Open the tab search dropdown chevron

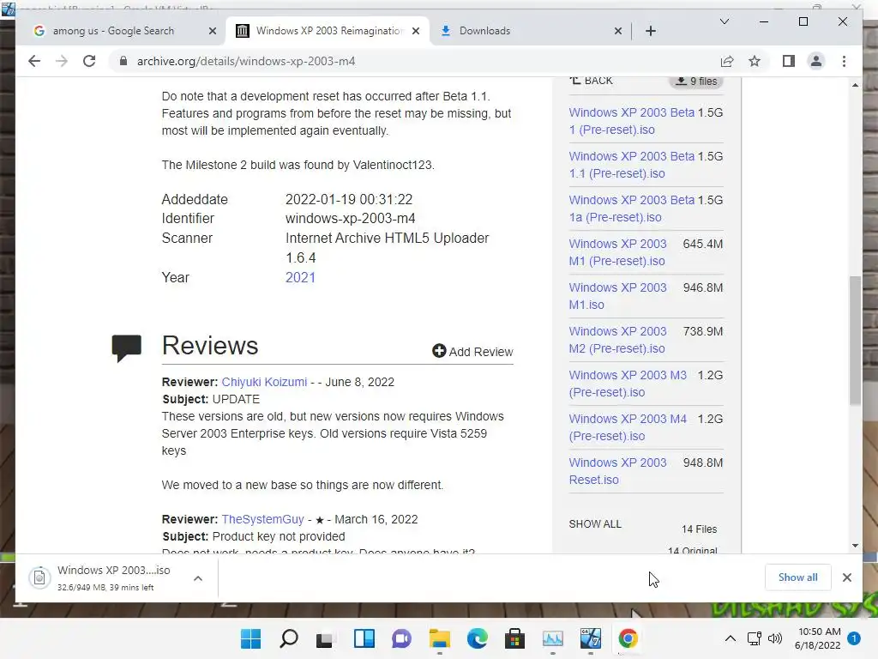coord(724,21)
